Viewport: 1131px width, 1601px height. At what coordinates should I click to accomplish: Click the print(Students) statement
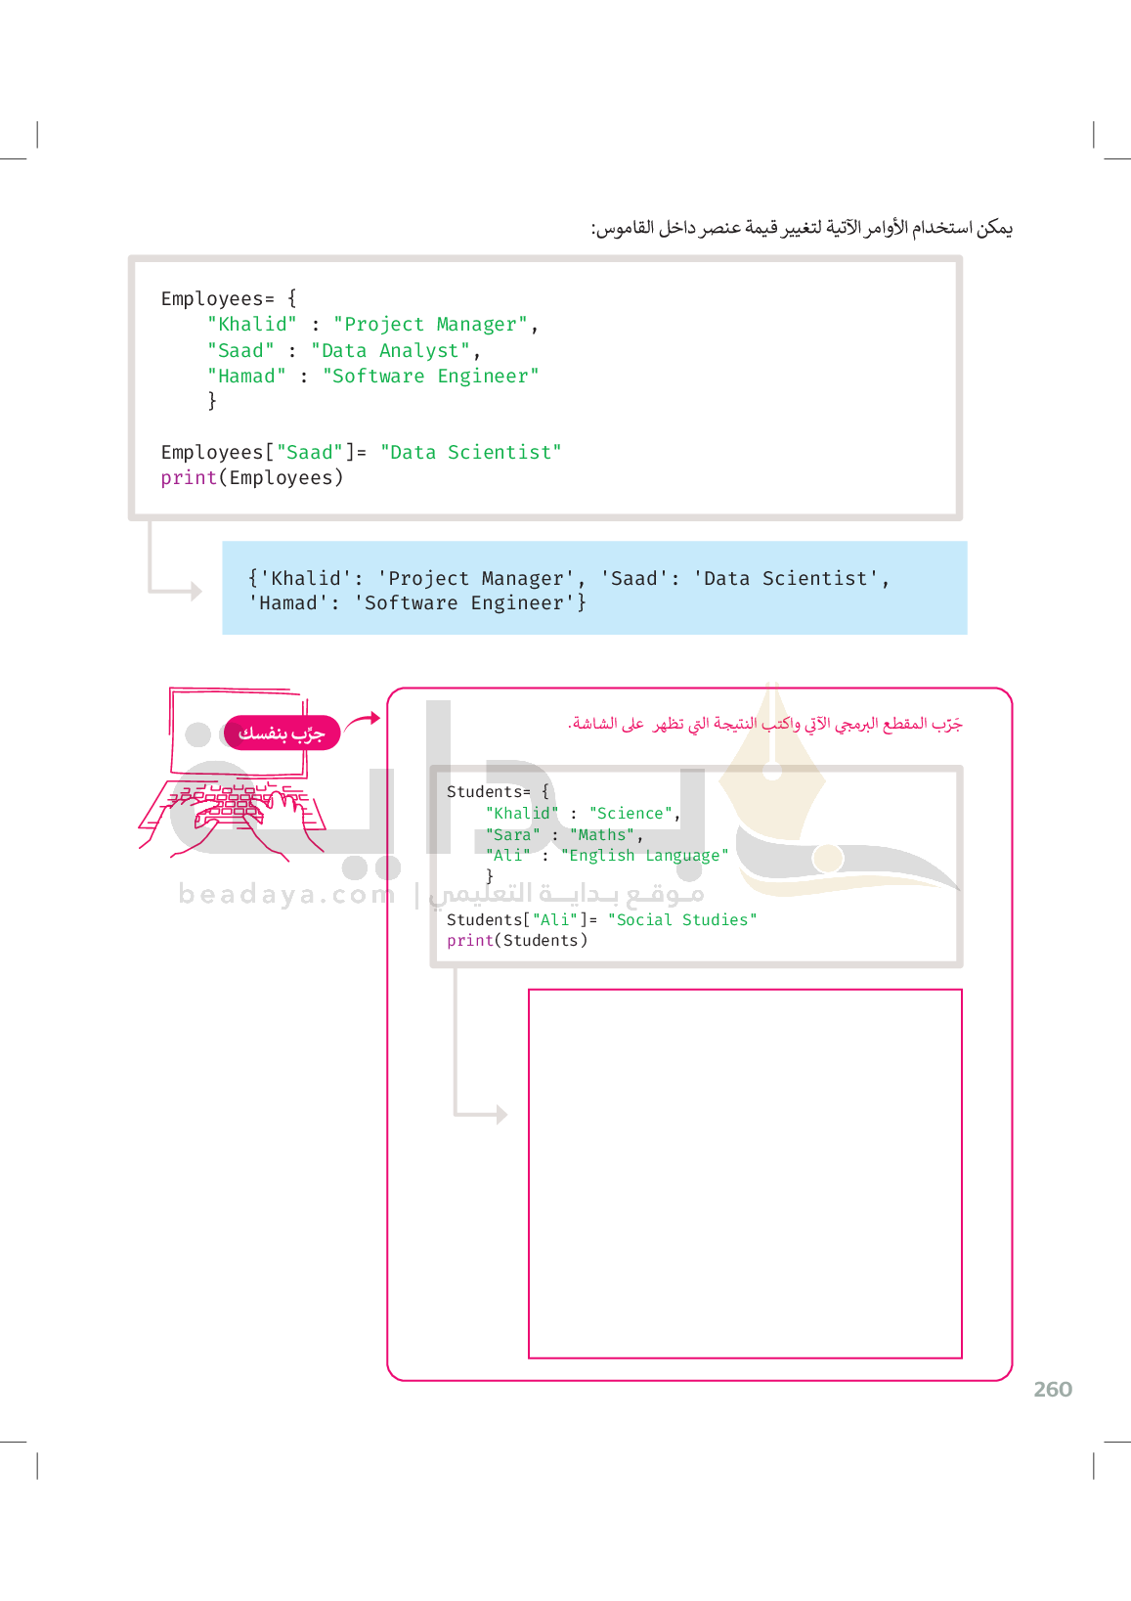click(x=517, y=940)
